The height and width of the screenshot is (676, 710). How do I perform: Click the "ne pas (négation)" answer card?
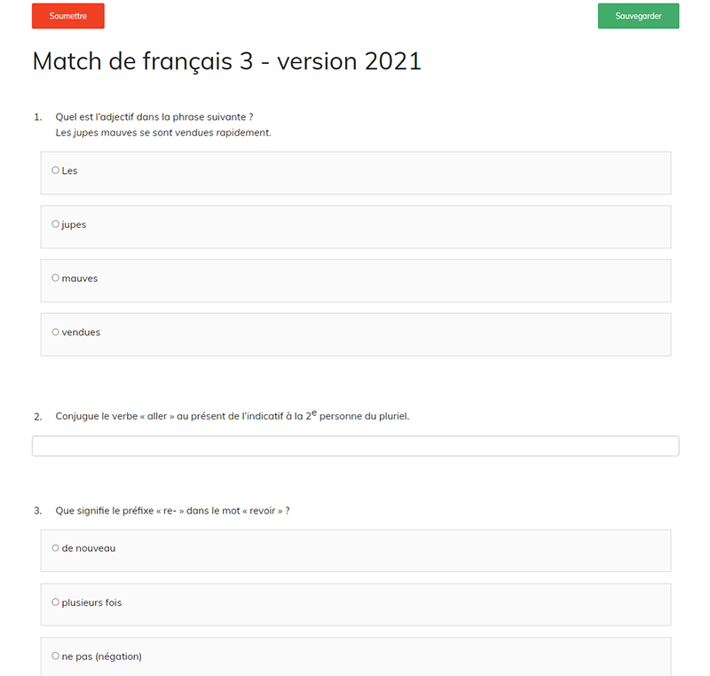point(355,656)
